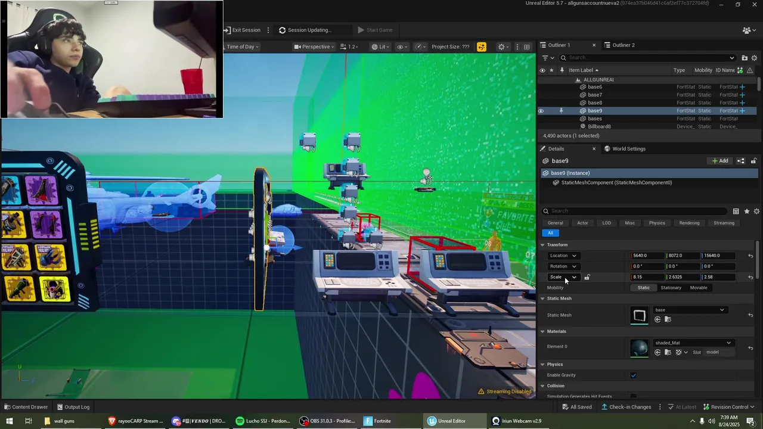Collapse the Static Mesh section
This screenshot has width=763, height=429.
tap(542, 299)
